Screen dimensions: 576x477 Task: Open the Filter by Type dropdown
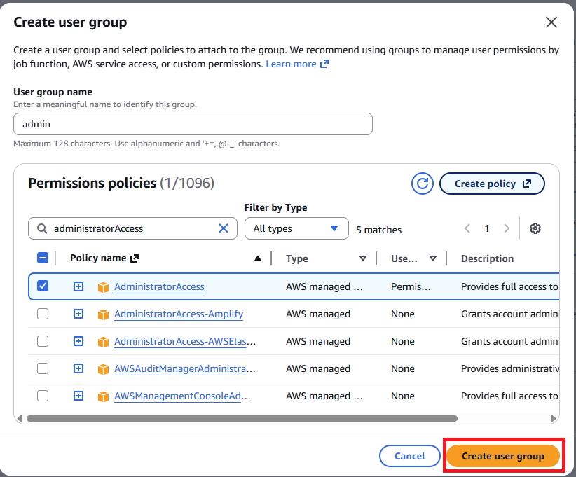(x=296, y=228)
